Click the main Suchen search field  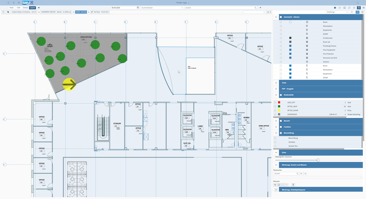click(x=221, y=8)
